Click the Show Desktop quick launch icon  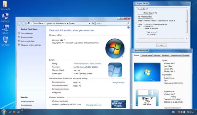[x=18, y=112]
